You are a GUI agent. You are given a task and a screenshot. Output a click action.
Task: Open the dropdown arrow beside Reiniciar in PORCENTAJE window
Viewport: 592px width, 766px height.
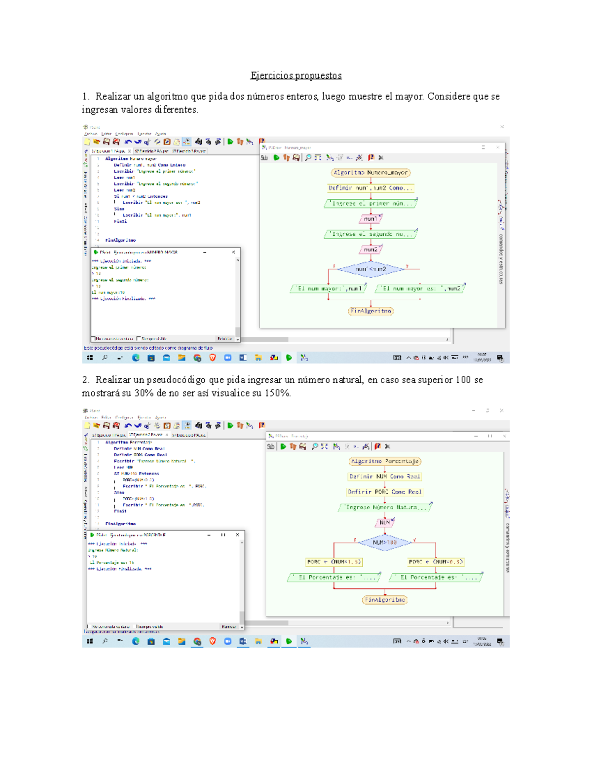(241, 626)
